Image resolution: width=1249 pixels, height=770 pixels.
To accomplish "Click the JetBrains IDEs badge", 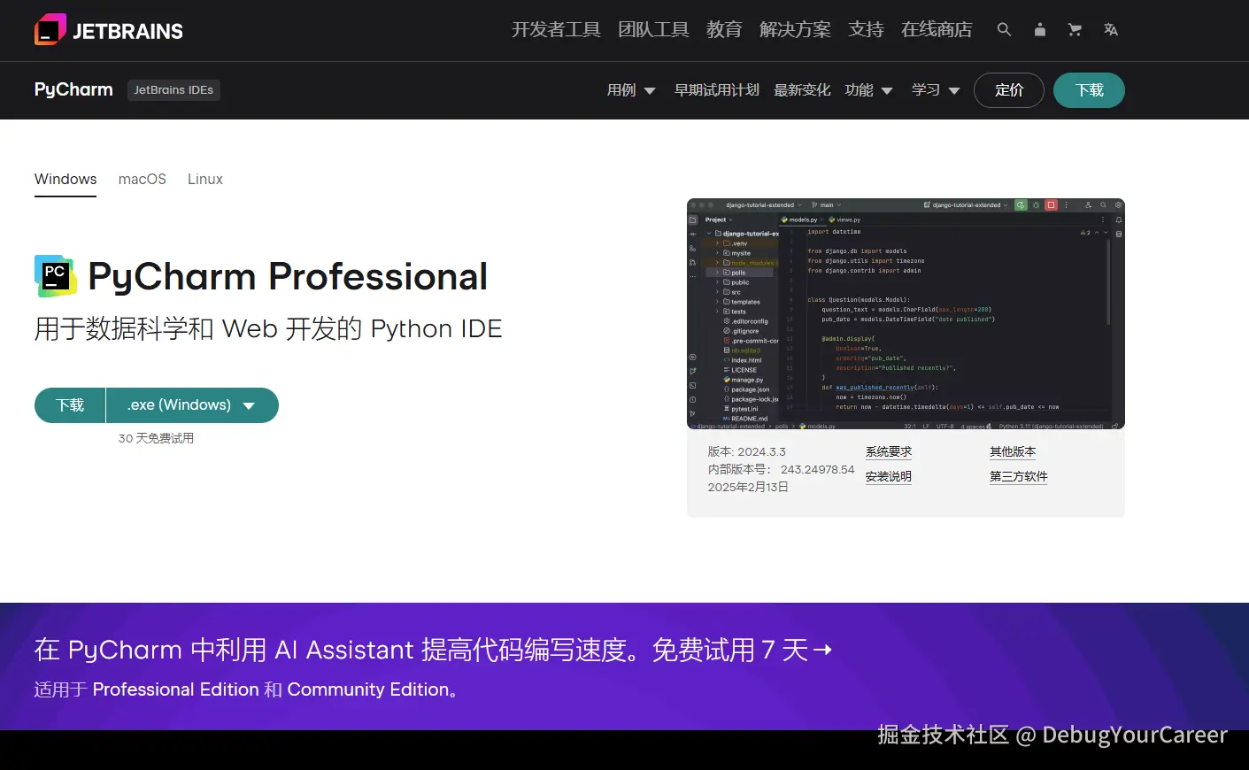I will tap(173, 89).
